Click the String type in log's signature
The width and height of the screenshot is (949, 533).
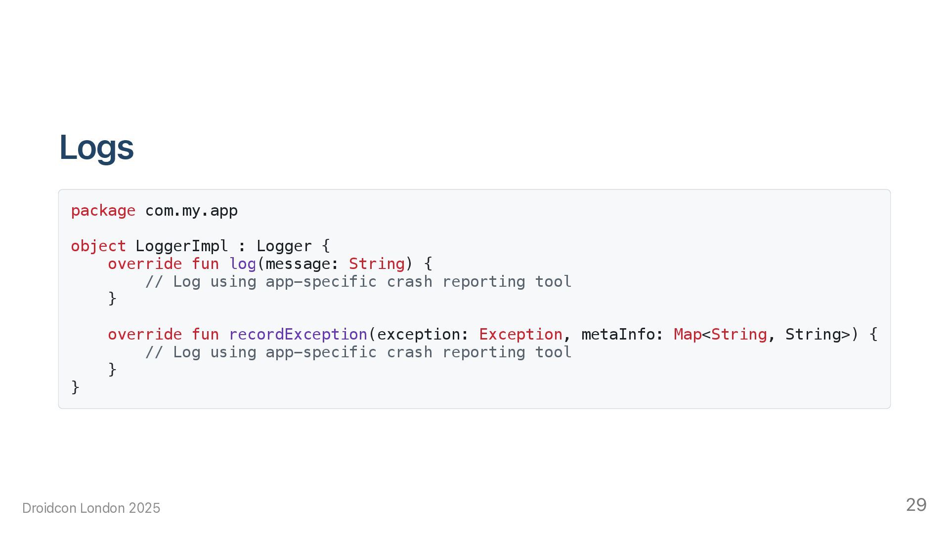pyautogui.click(x=377, y=264)
